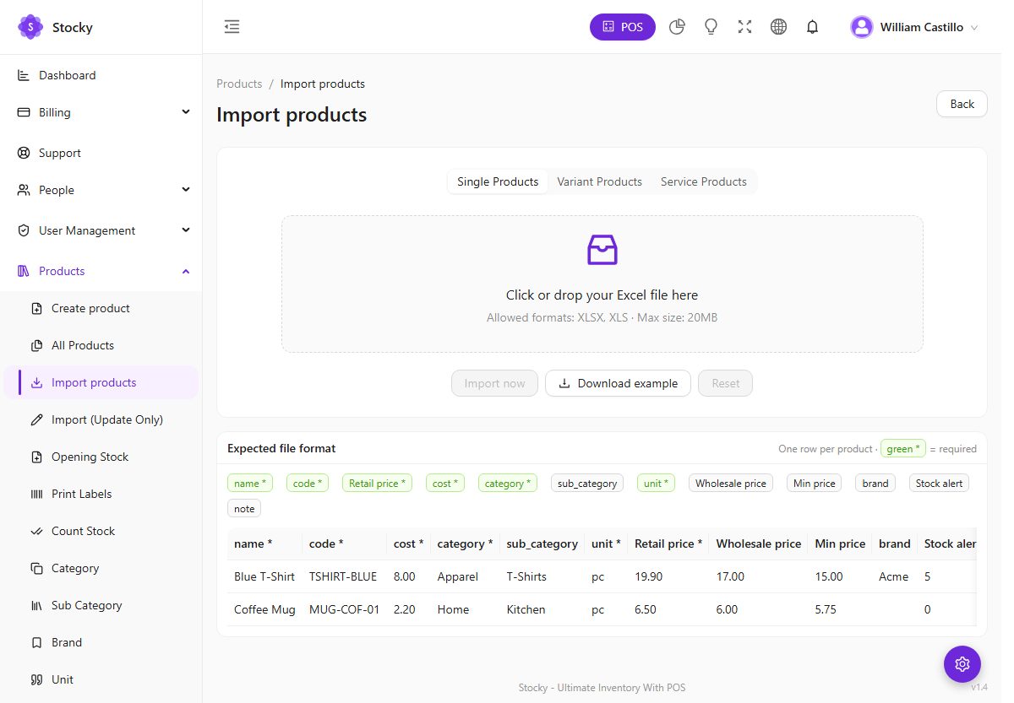This screenshot has width=1014, height=703.
Task: Switch to the Service Products tab
Action: click(704, 181)
